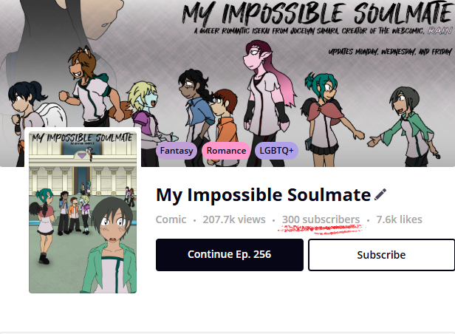This screenshot has height=334, width=455.
Task: Open the Romance genre tag
Action: 226,151
